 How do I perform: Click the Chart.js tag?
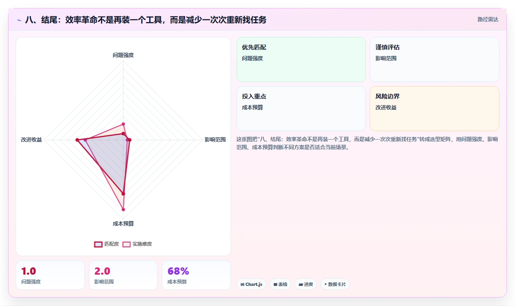click(251, 284)
